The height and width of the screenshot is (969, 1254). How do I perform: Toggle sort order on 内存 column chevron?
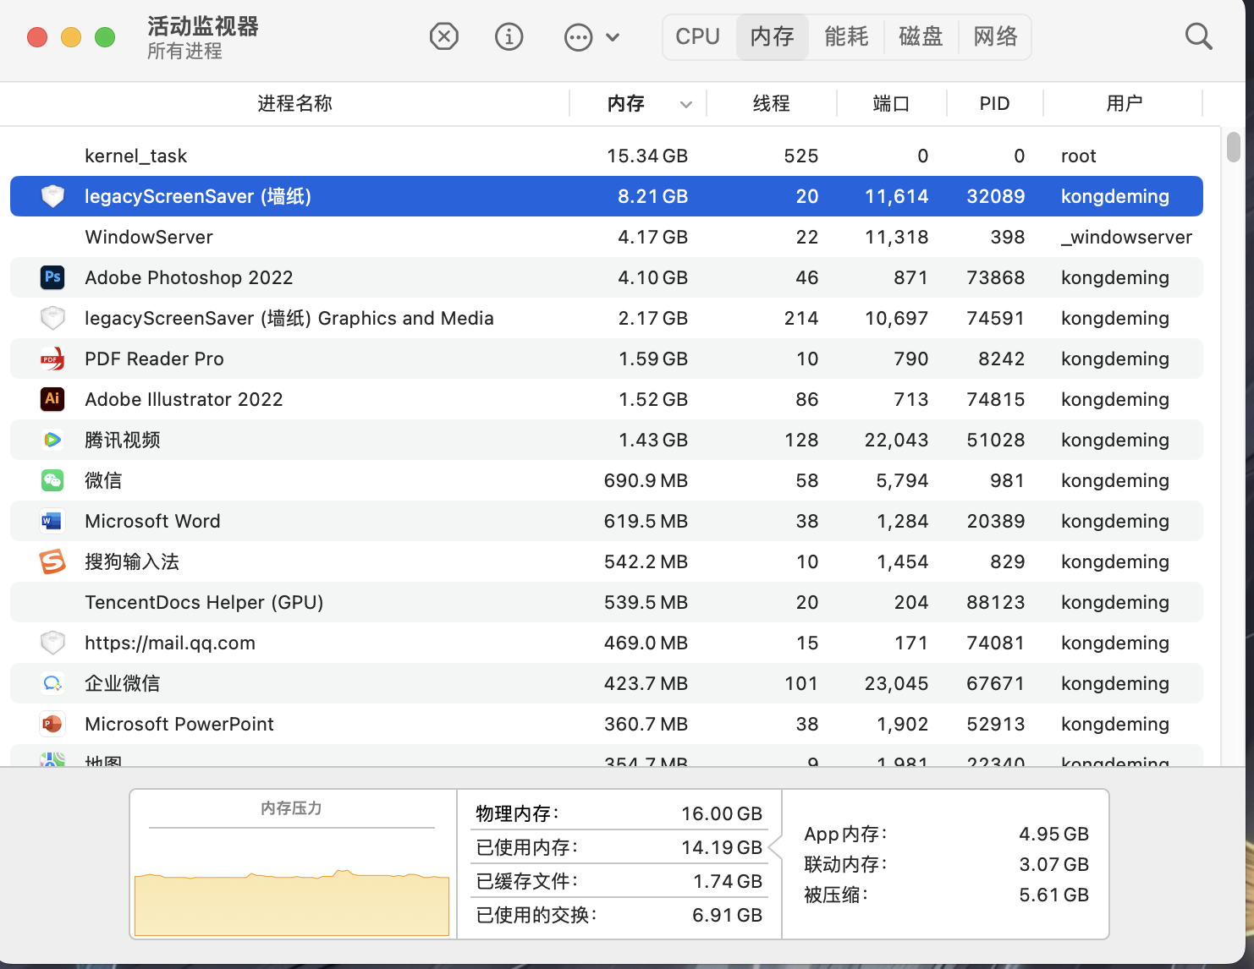685,104
